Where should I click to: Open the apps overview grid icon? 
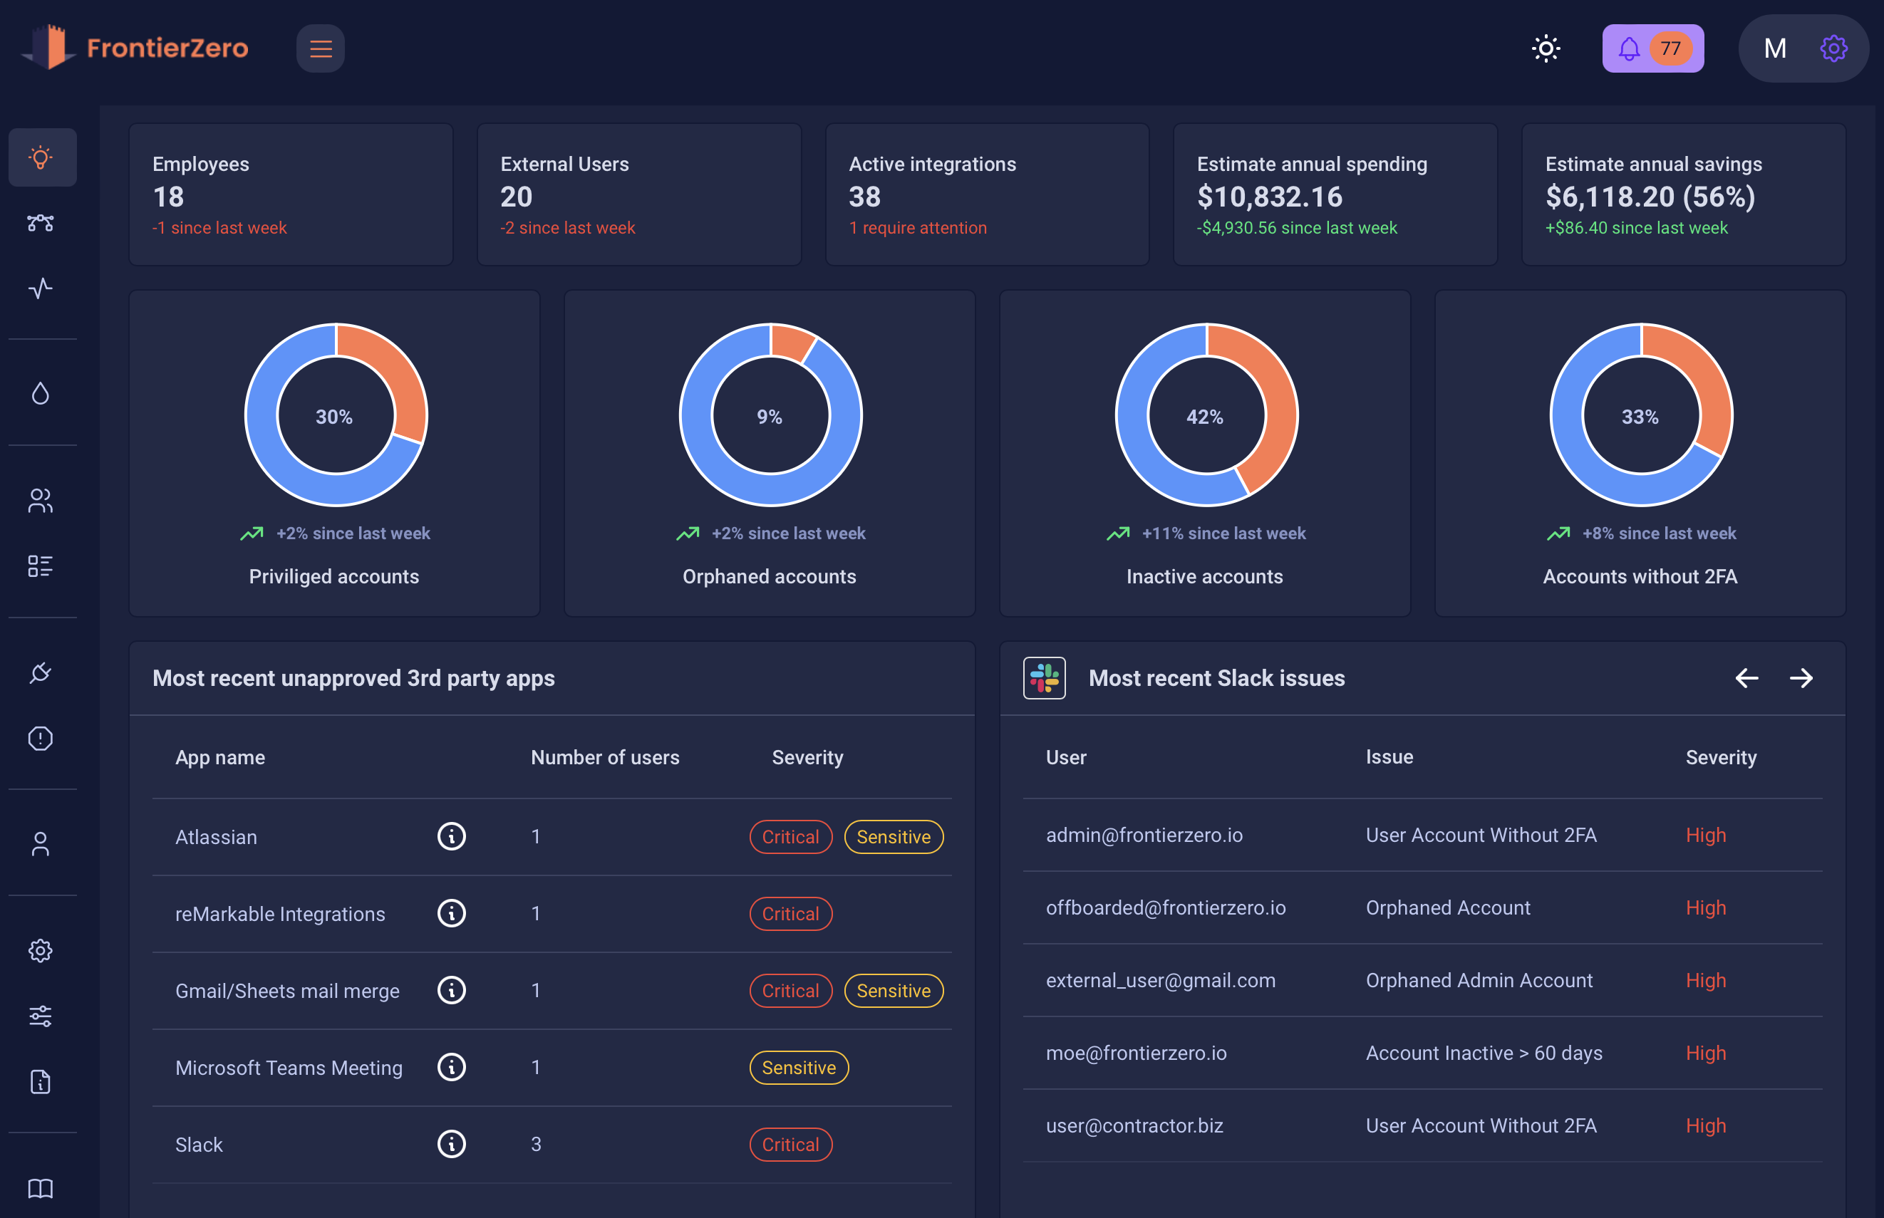[42, 565]
